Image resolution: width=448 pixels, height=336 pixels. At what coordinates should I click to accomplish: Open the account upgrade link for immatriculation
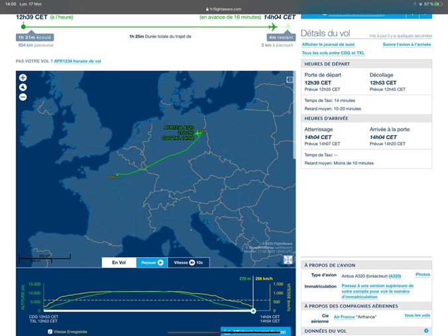(378, 291)
